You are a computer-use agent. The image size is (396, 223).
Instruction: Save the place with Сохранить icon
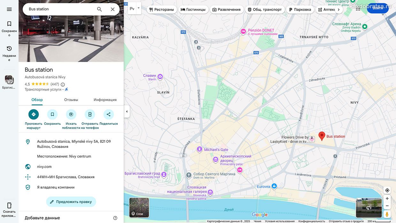pos(52,114)
